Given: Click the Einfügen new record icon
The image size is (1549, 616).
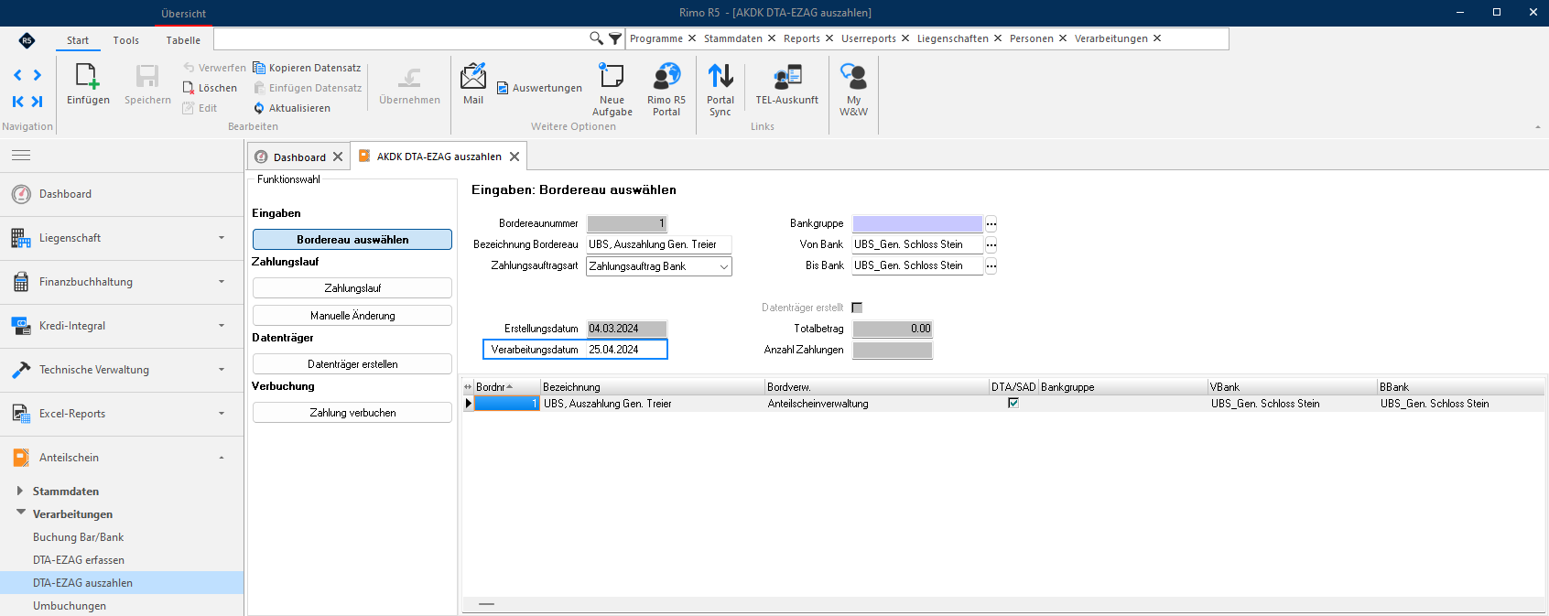Looking at the screenshot, I should coord(88,76).
